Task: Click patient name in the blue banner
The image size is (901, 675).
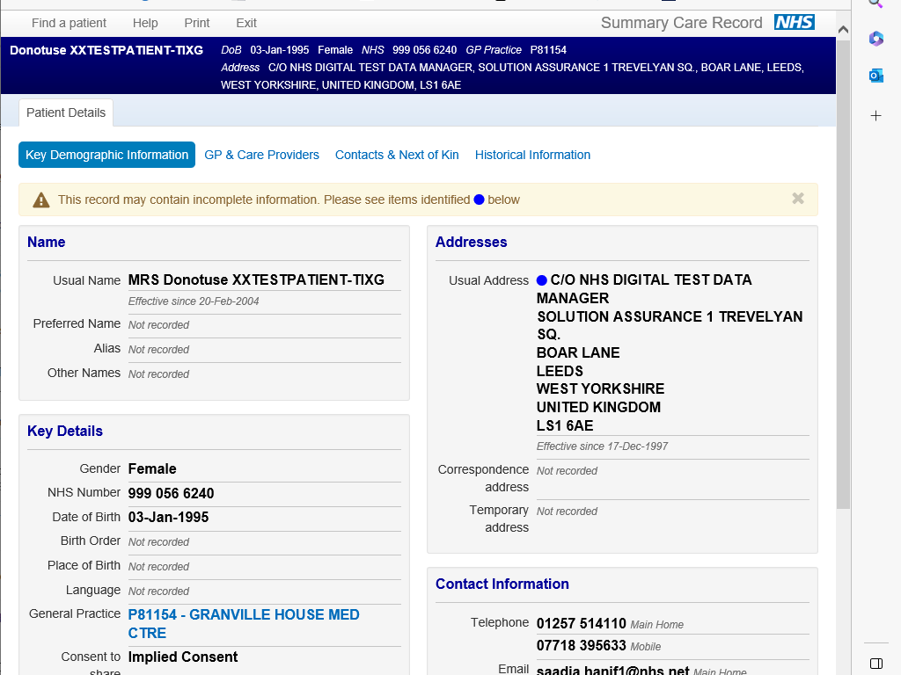Action: (x=106, y=50)
